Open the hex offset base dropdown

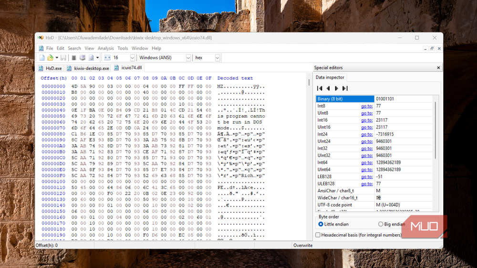[x=207, y=58]
